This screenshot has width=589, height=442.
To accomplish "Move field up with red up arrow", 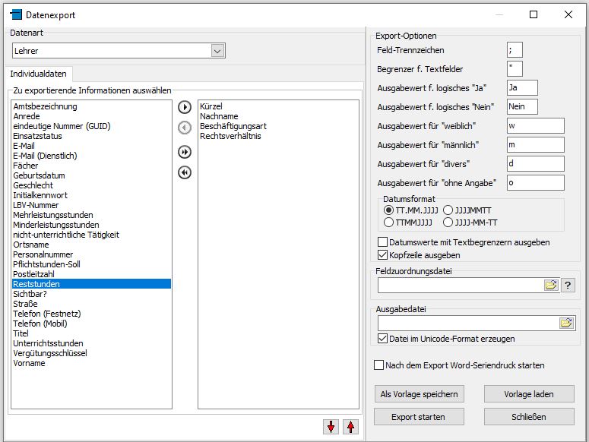I will coord(351,427).
